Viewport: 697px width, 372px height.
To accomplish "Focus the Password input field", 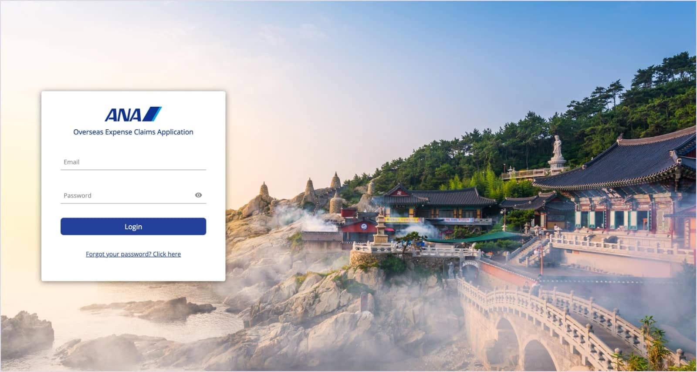I will click(x=126, y=196).
